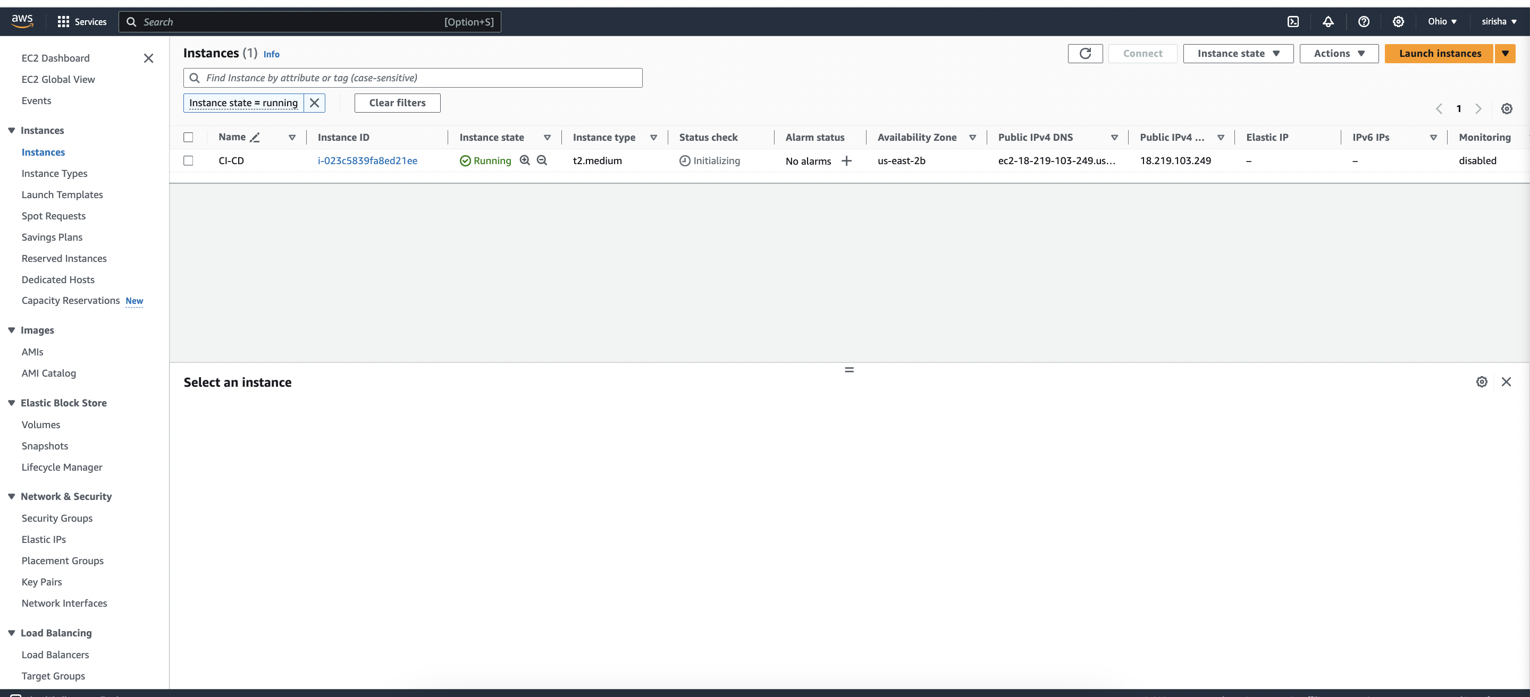The width and height of the screenshot is (1530, 697).
Task: Edit Name column pencil icon
Action: (x=255, y=138)
